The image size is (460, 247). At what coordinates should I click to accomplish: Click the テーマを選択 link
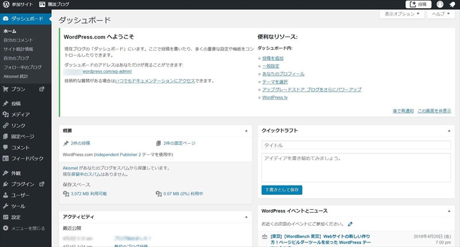[275, 82]
